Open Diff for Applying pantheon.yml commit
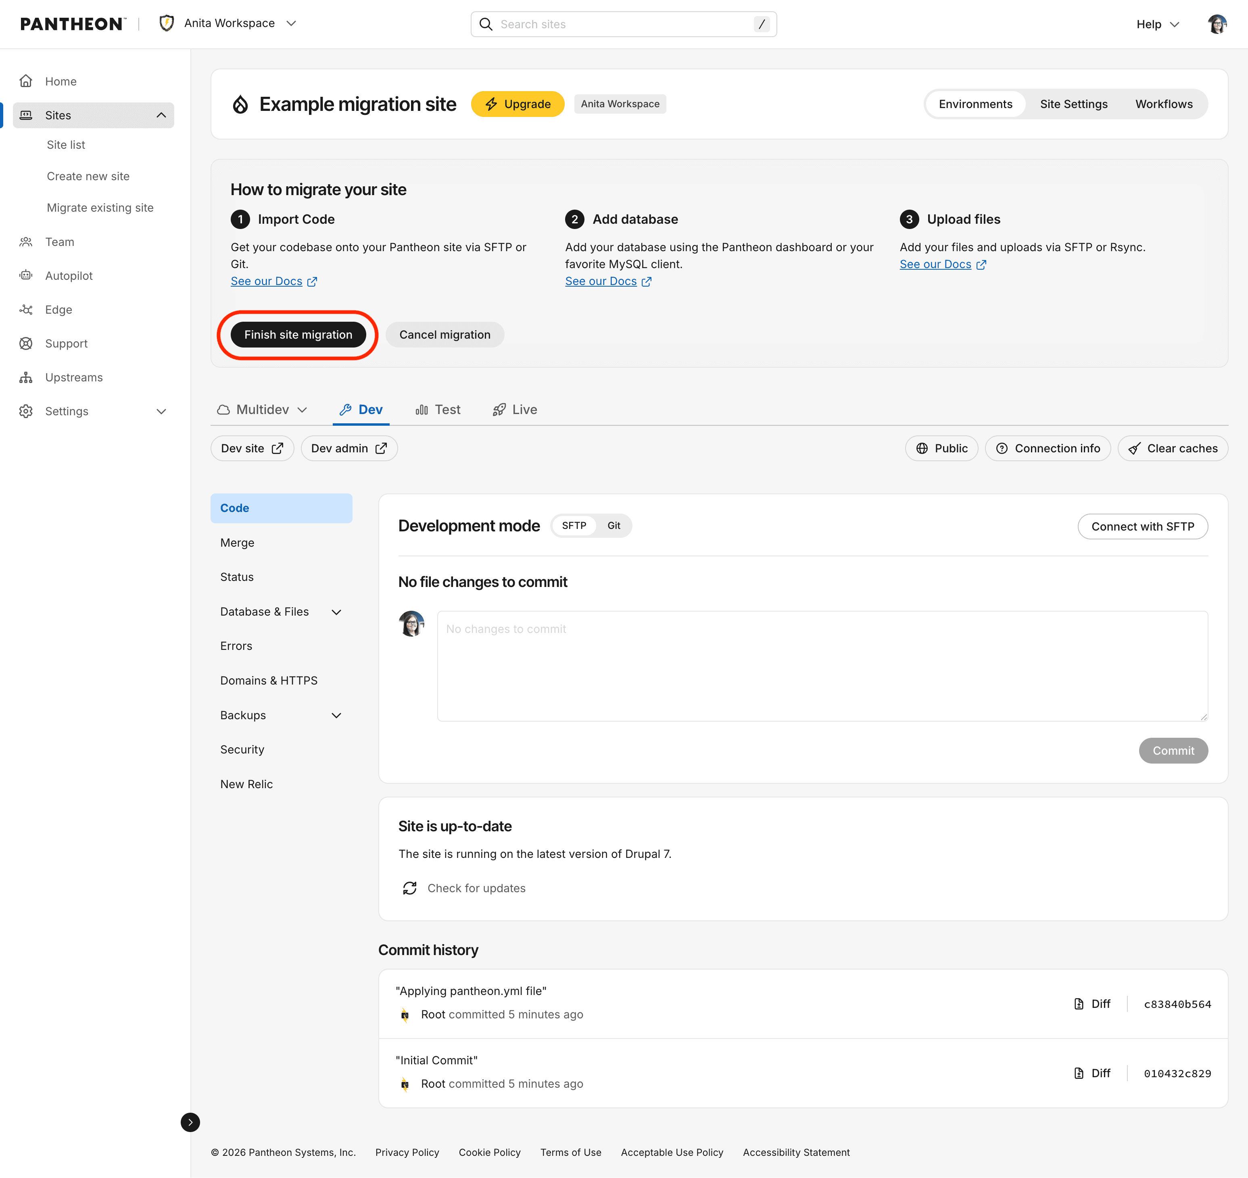 (1092, 1004)
